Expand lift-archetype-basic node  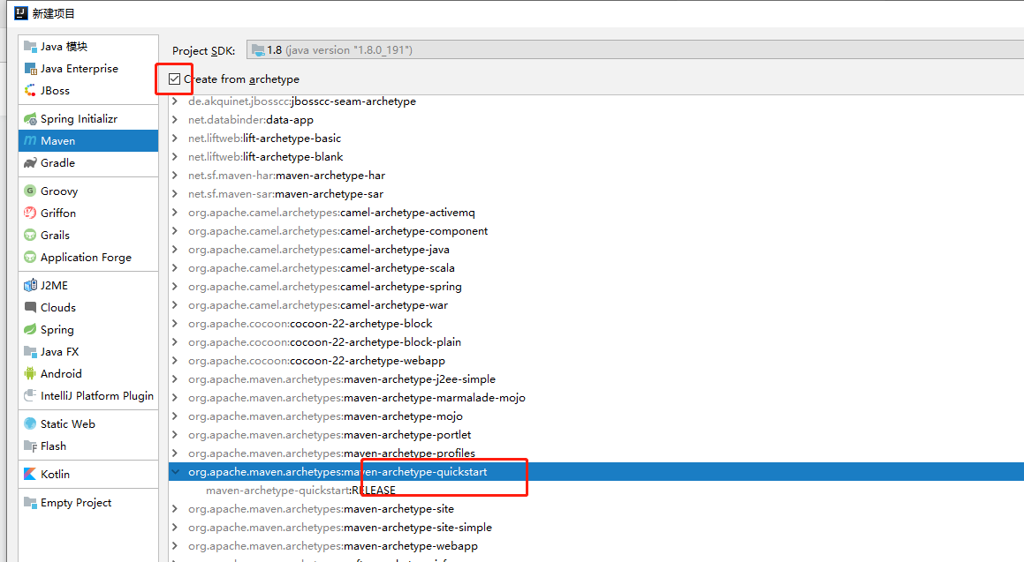coord(175,139)
